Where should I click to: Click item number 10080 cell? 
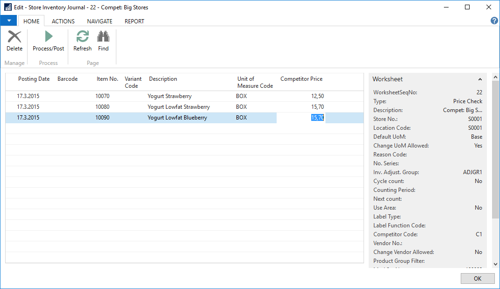[x=102, y=107]
